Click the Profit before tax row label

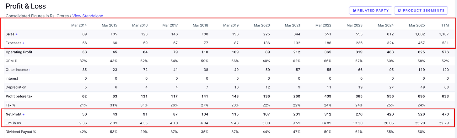(19, 96)
